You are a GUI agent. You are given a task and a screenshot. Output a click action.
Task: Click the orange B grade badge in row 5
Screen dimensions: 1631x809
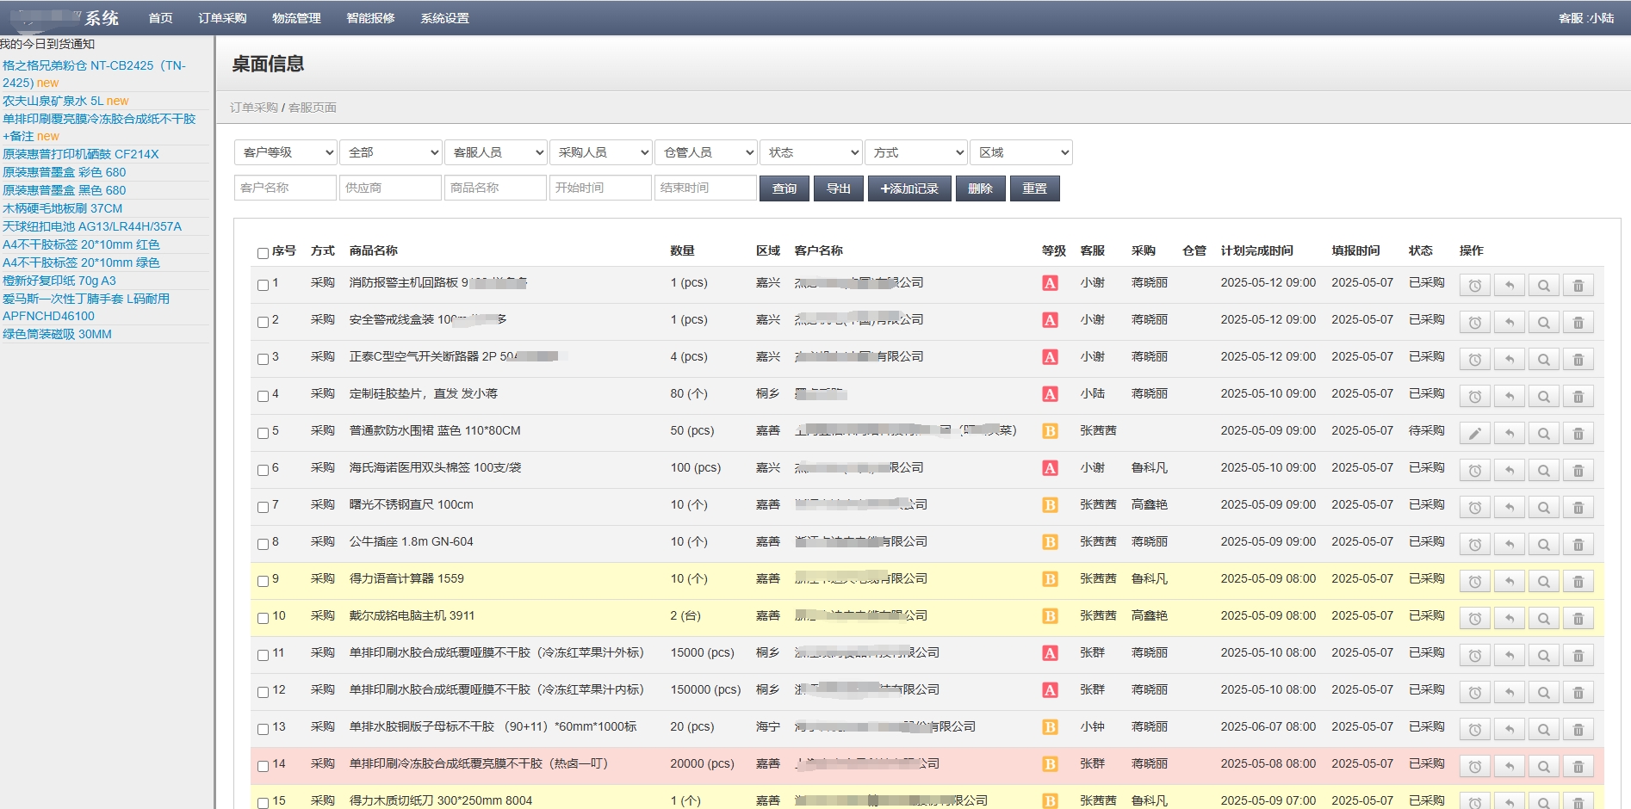point(1050,431)
